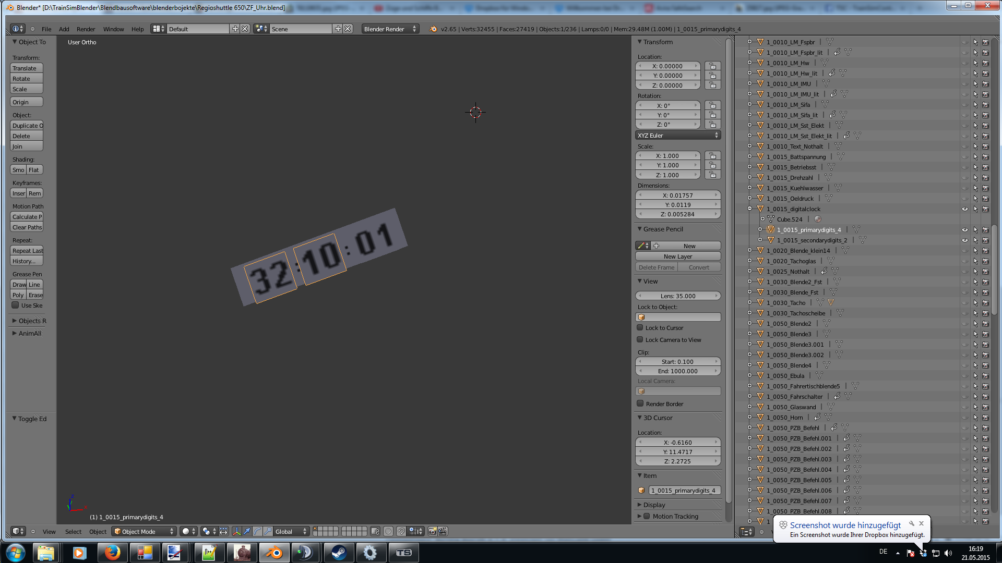Image resolution: width=1002 pixels, height=563 pixels.
Task: Click the OpenGL render image camera icon
Action: tap(432, 531)
